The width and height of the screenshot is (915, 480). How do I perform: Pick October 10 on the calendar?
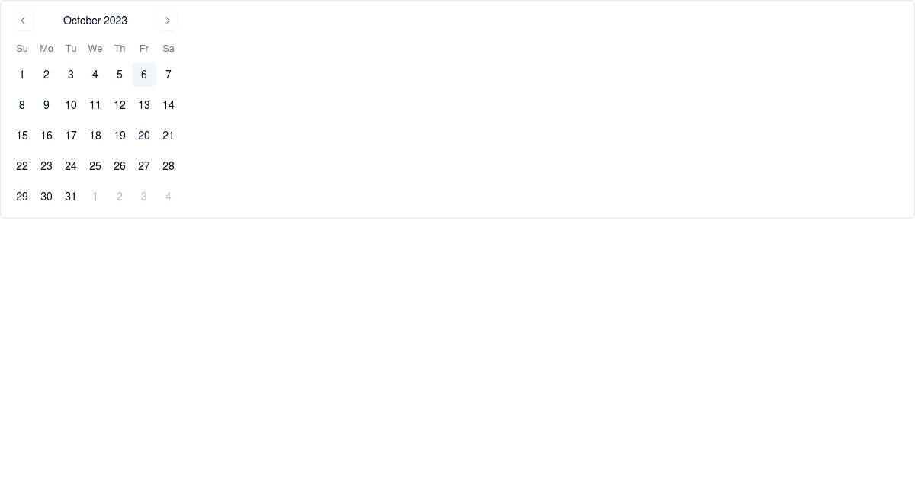coord(71,105)
